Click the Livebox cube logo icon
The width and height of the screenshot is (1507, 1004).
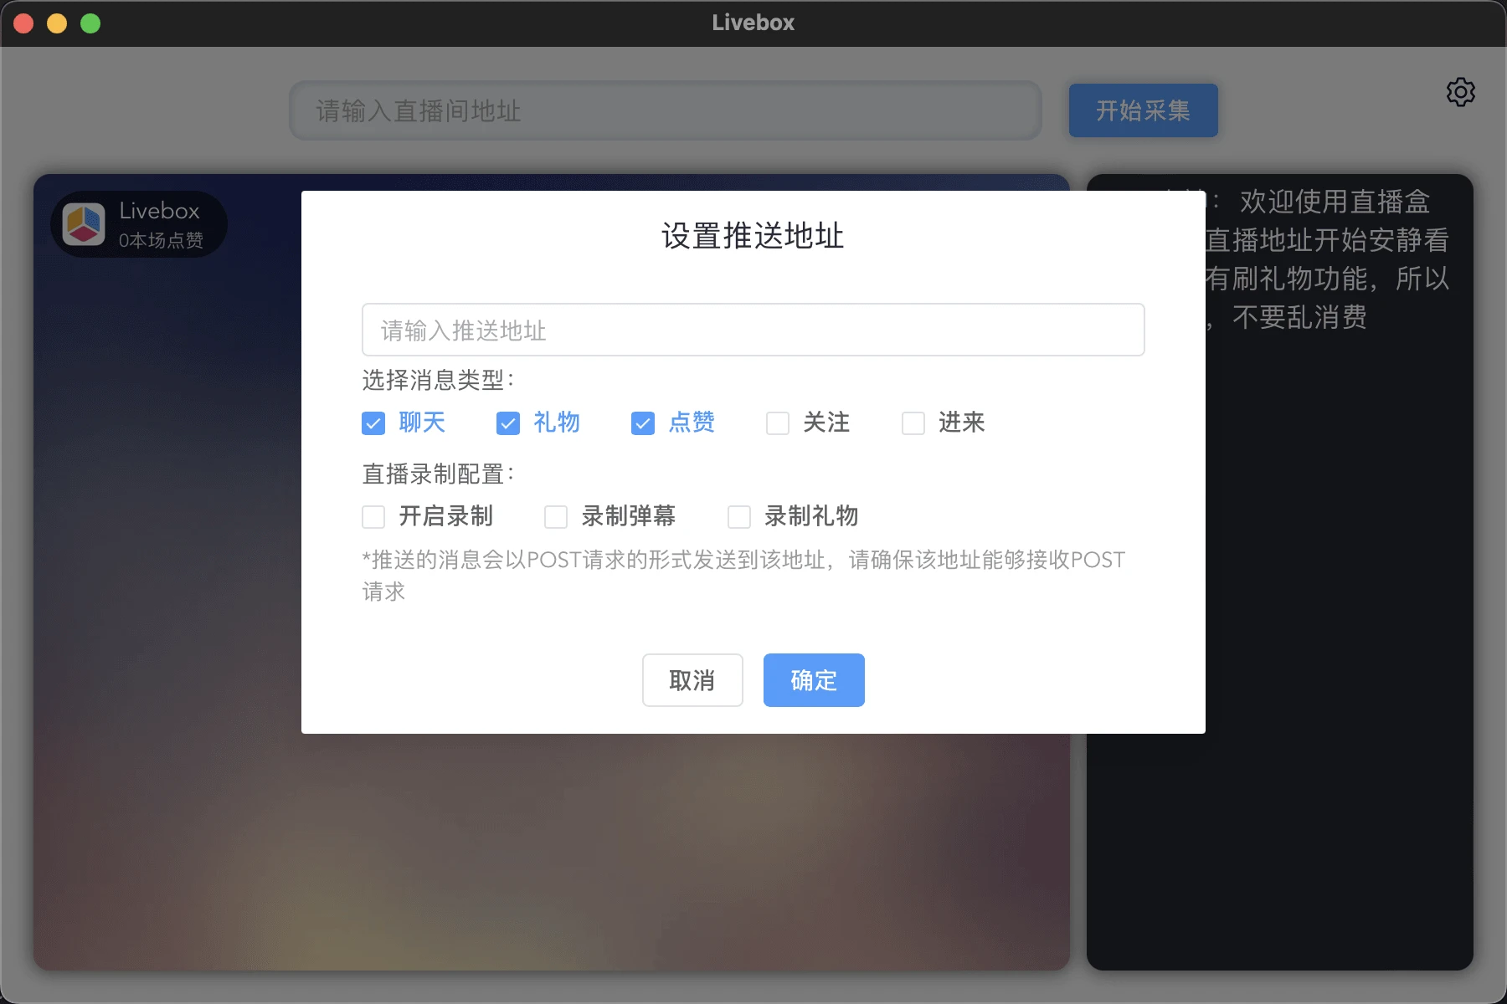84,224
